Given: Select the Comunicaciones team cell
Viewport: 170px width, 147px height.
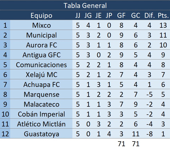Looking at the screenshot, I should pyautogui.click(x=41, y=65).
